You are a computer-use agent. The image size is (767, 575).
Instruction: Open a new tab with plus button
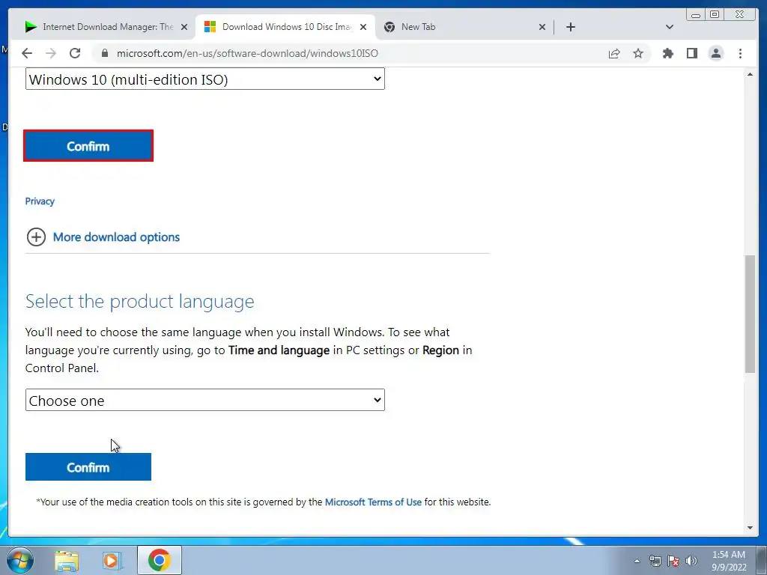tap(570, 27)
